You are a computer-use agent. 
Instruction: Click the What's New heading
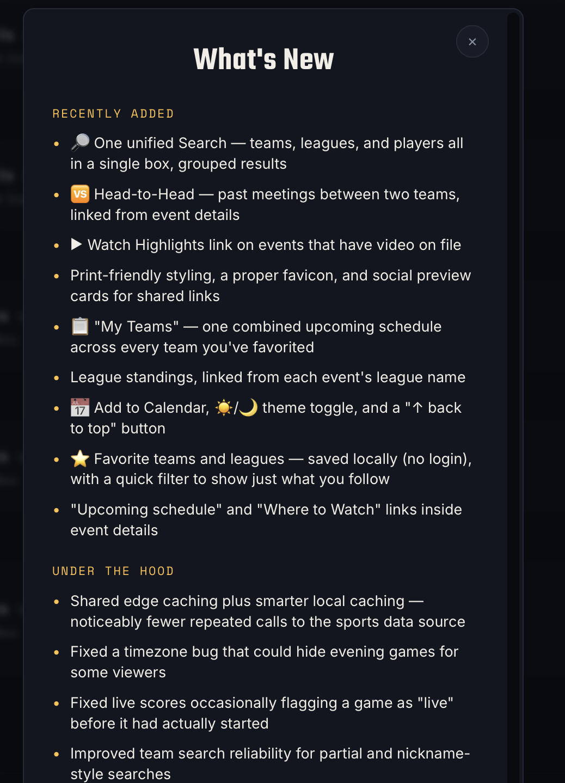click(x=263, y=59)
